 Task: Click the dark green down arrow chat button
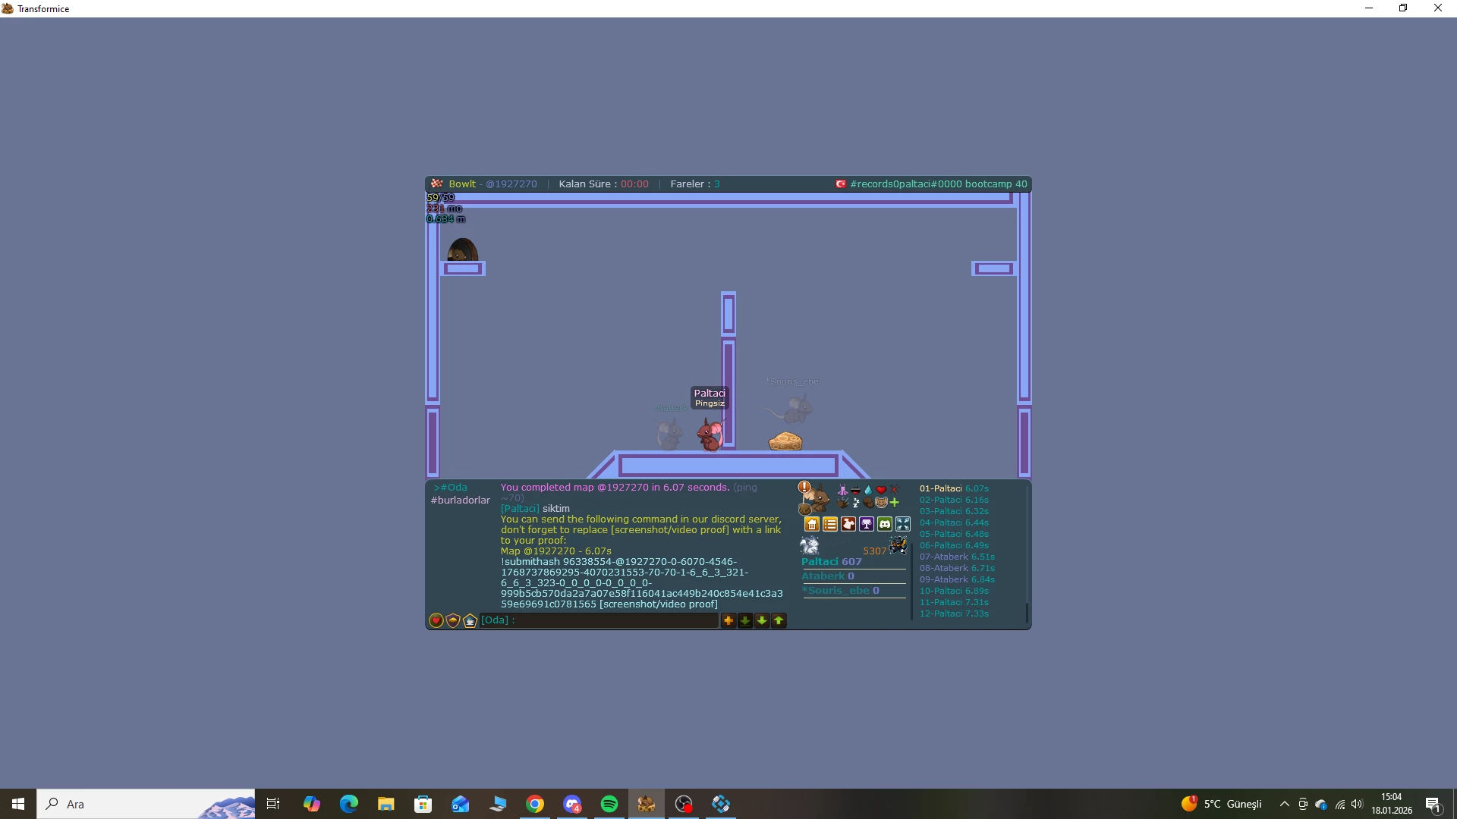(x=745, y=620)
